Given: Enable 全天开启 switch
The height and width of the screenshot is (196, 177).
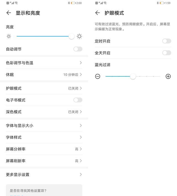Looking at the screenshot, I should pos(166,53).
